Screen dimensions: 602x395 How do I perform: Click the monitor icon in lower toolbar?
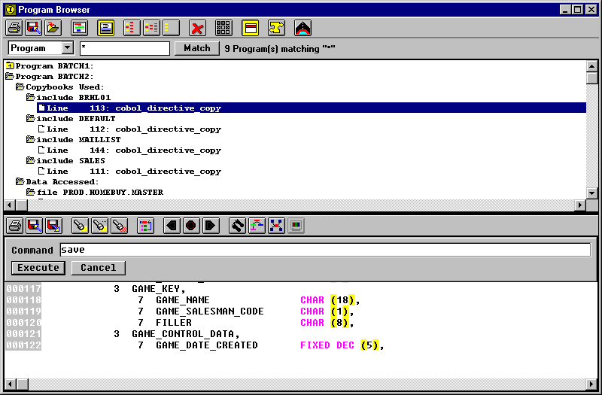click(x=296, y=226)
